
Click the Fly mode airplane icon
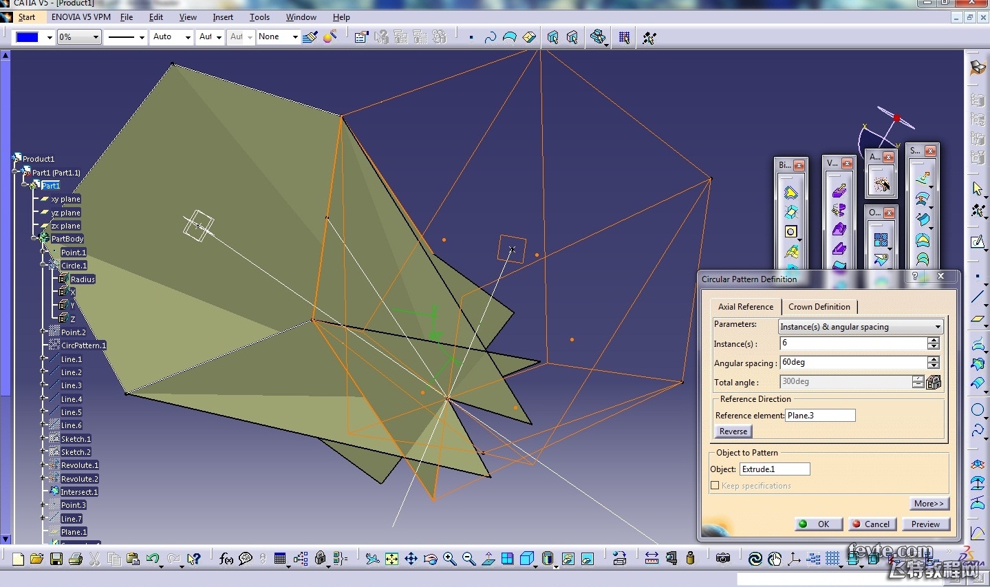372,559
